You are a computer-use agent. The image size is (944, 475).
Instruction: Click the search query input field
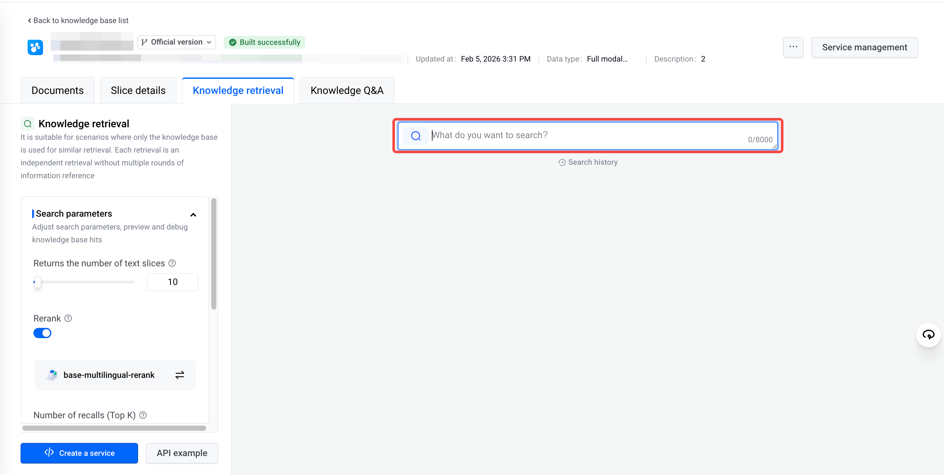(x=586, y=135)
